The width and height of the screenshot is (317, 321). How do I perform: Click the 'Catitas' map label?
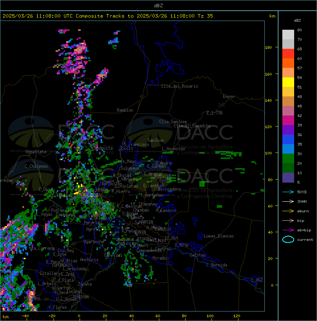point(198,255)
